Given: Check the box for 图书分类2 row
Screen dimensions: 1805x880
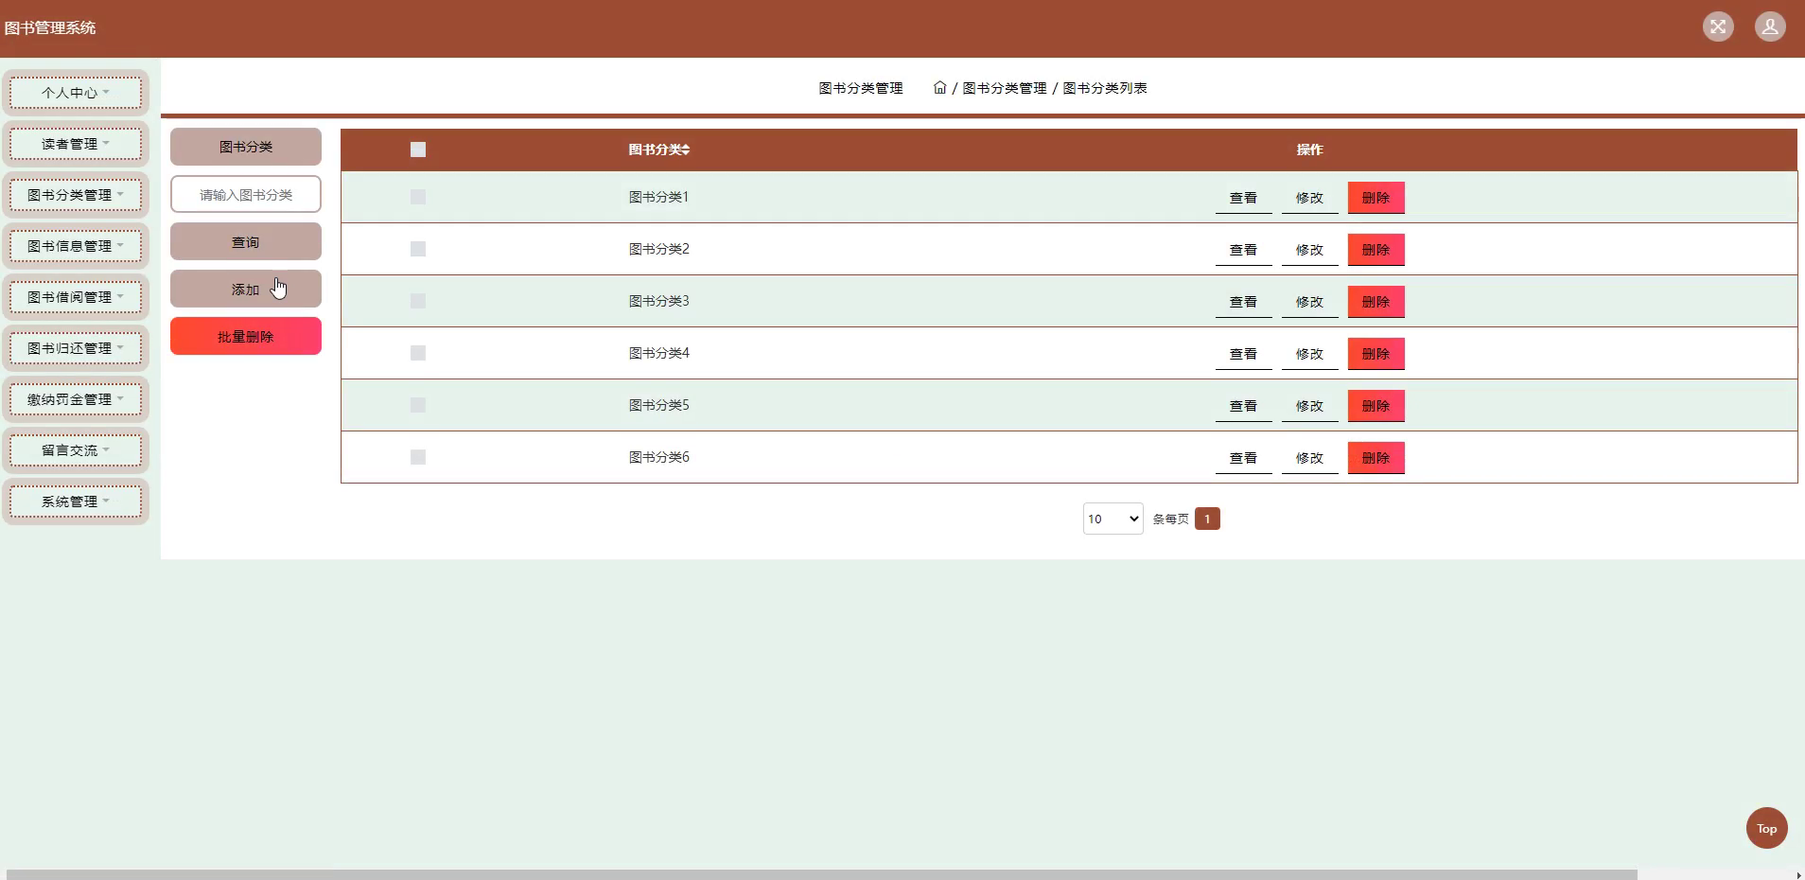Looking at the screenshot, I should 418,249.
